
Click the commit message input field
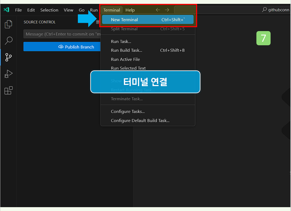pyautogui.click(x=62, y=34)
